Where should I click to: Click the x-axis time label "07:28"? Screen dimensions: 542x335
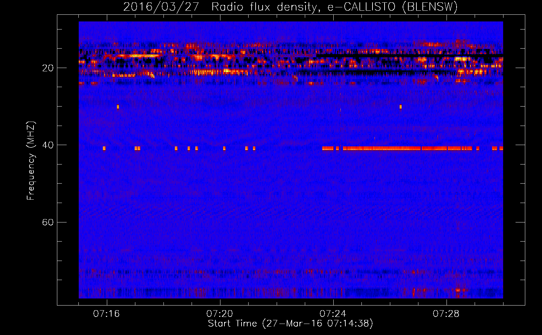coord(446,314)
